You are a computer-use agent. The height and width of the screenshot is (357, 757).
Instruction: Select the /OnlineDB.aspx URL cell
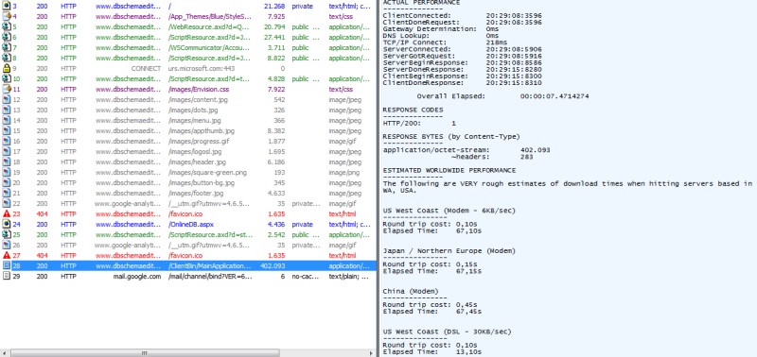coord(191,225)
